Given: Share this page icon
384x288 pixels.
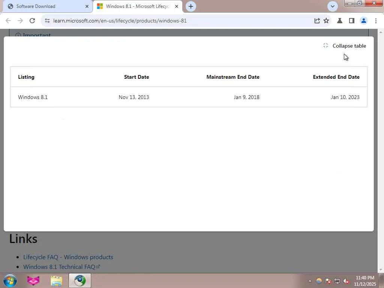Looking at the screenshot, I should click(317, 21).
